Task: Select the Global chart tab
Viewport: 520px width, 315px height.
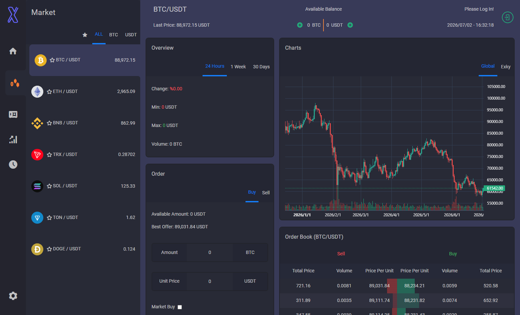Action: click(488, 66)
